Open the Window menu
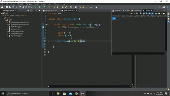 click(57, 4)
